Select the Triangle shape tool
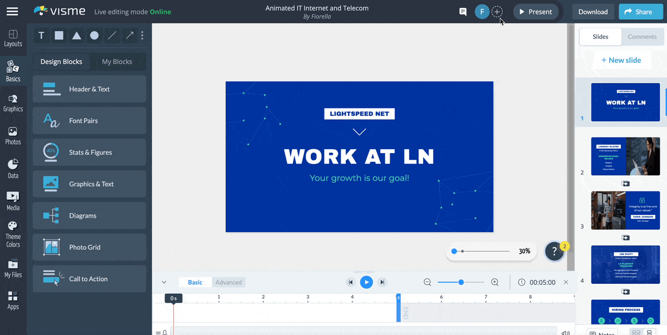667x335 pixels. pyautogui.click(x=77, y=35)
